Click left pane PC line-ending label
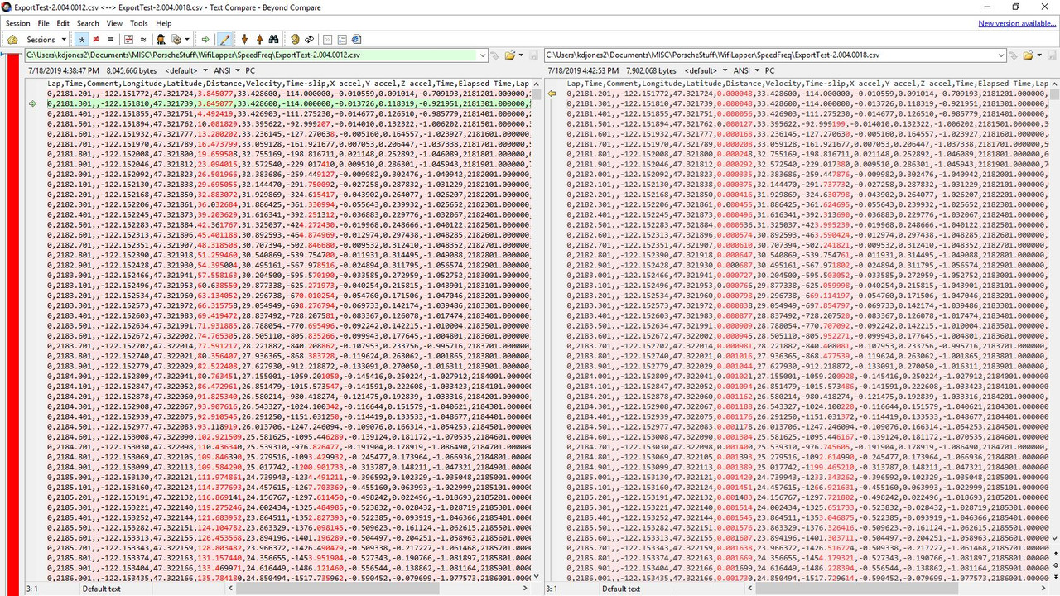The width and height of the screenshot is (1060, 596). coord(250,71)
